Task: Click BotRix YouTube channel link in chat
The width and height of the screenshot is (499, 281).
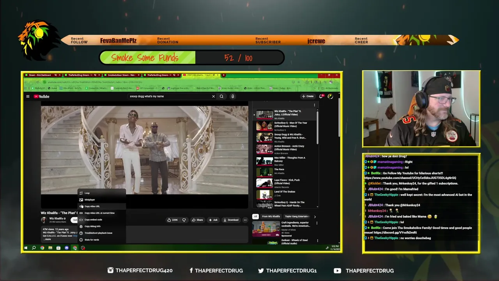Action: pos(410,178)
